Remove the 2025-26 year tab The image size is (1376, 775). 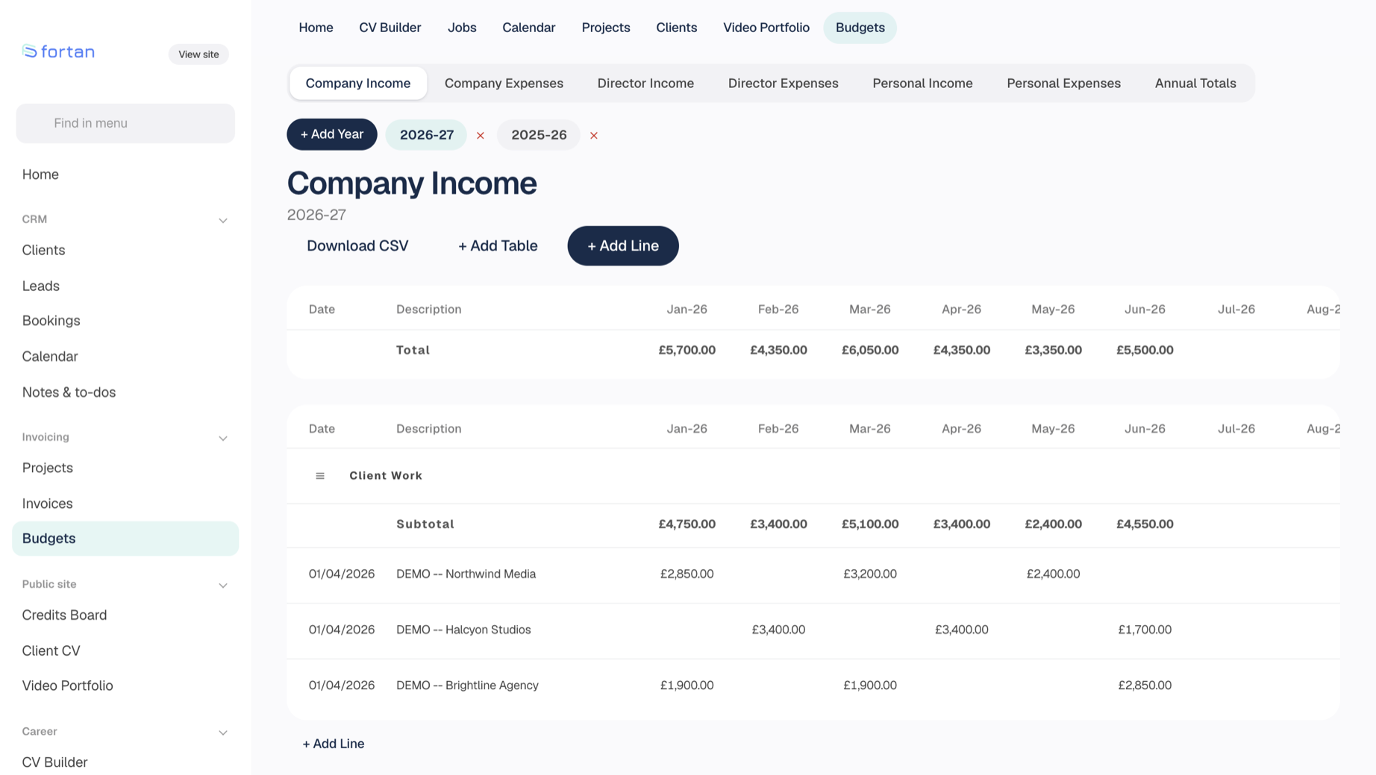point(594,135)
